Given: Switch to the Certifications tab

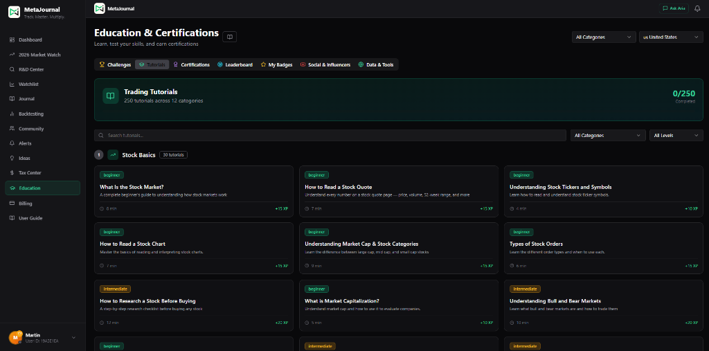Looking at the screenshot, I should coord(191,64).
